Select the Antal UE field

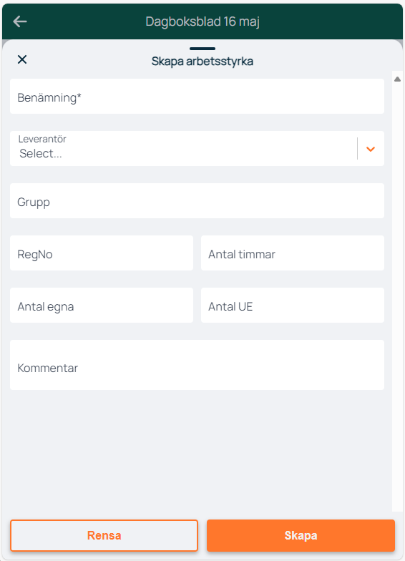(293, 305)
